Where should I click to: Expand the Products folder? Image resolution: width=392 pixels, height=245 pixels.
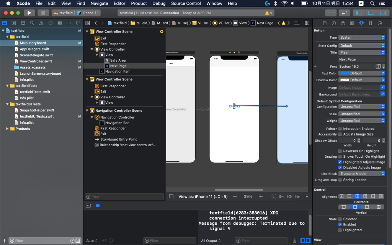coord(7,129)
